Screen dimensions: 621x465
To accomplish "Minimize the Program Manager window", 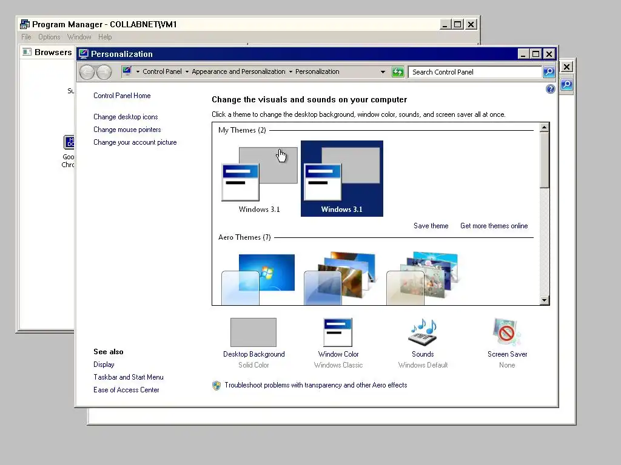I will [445, 24].
